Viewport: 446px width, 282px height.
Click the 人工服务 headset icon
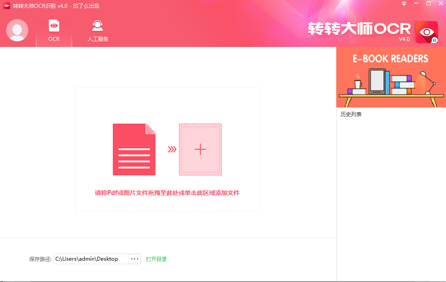[x=98, y=26]
